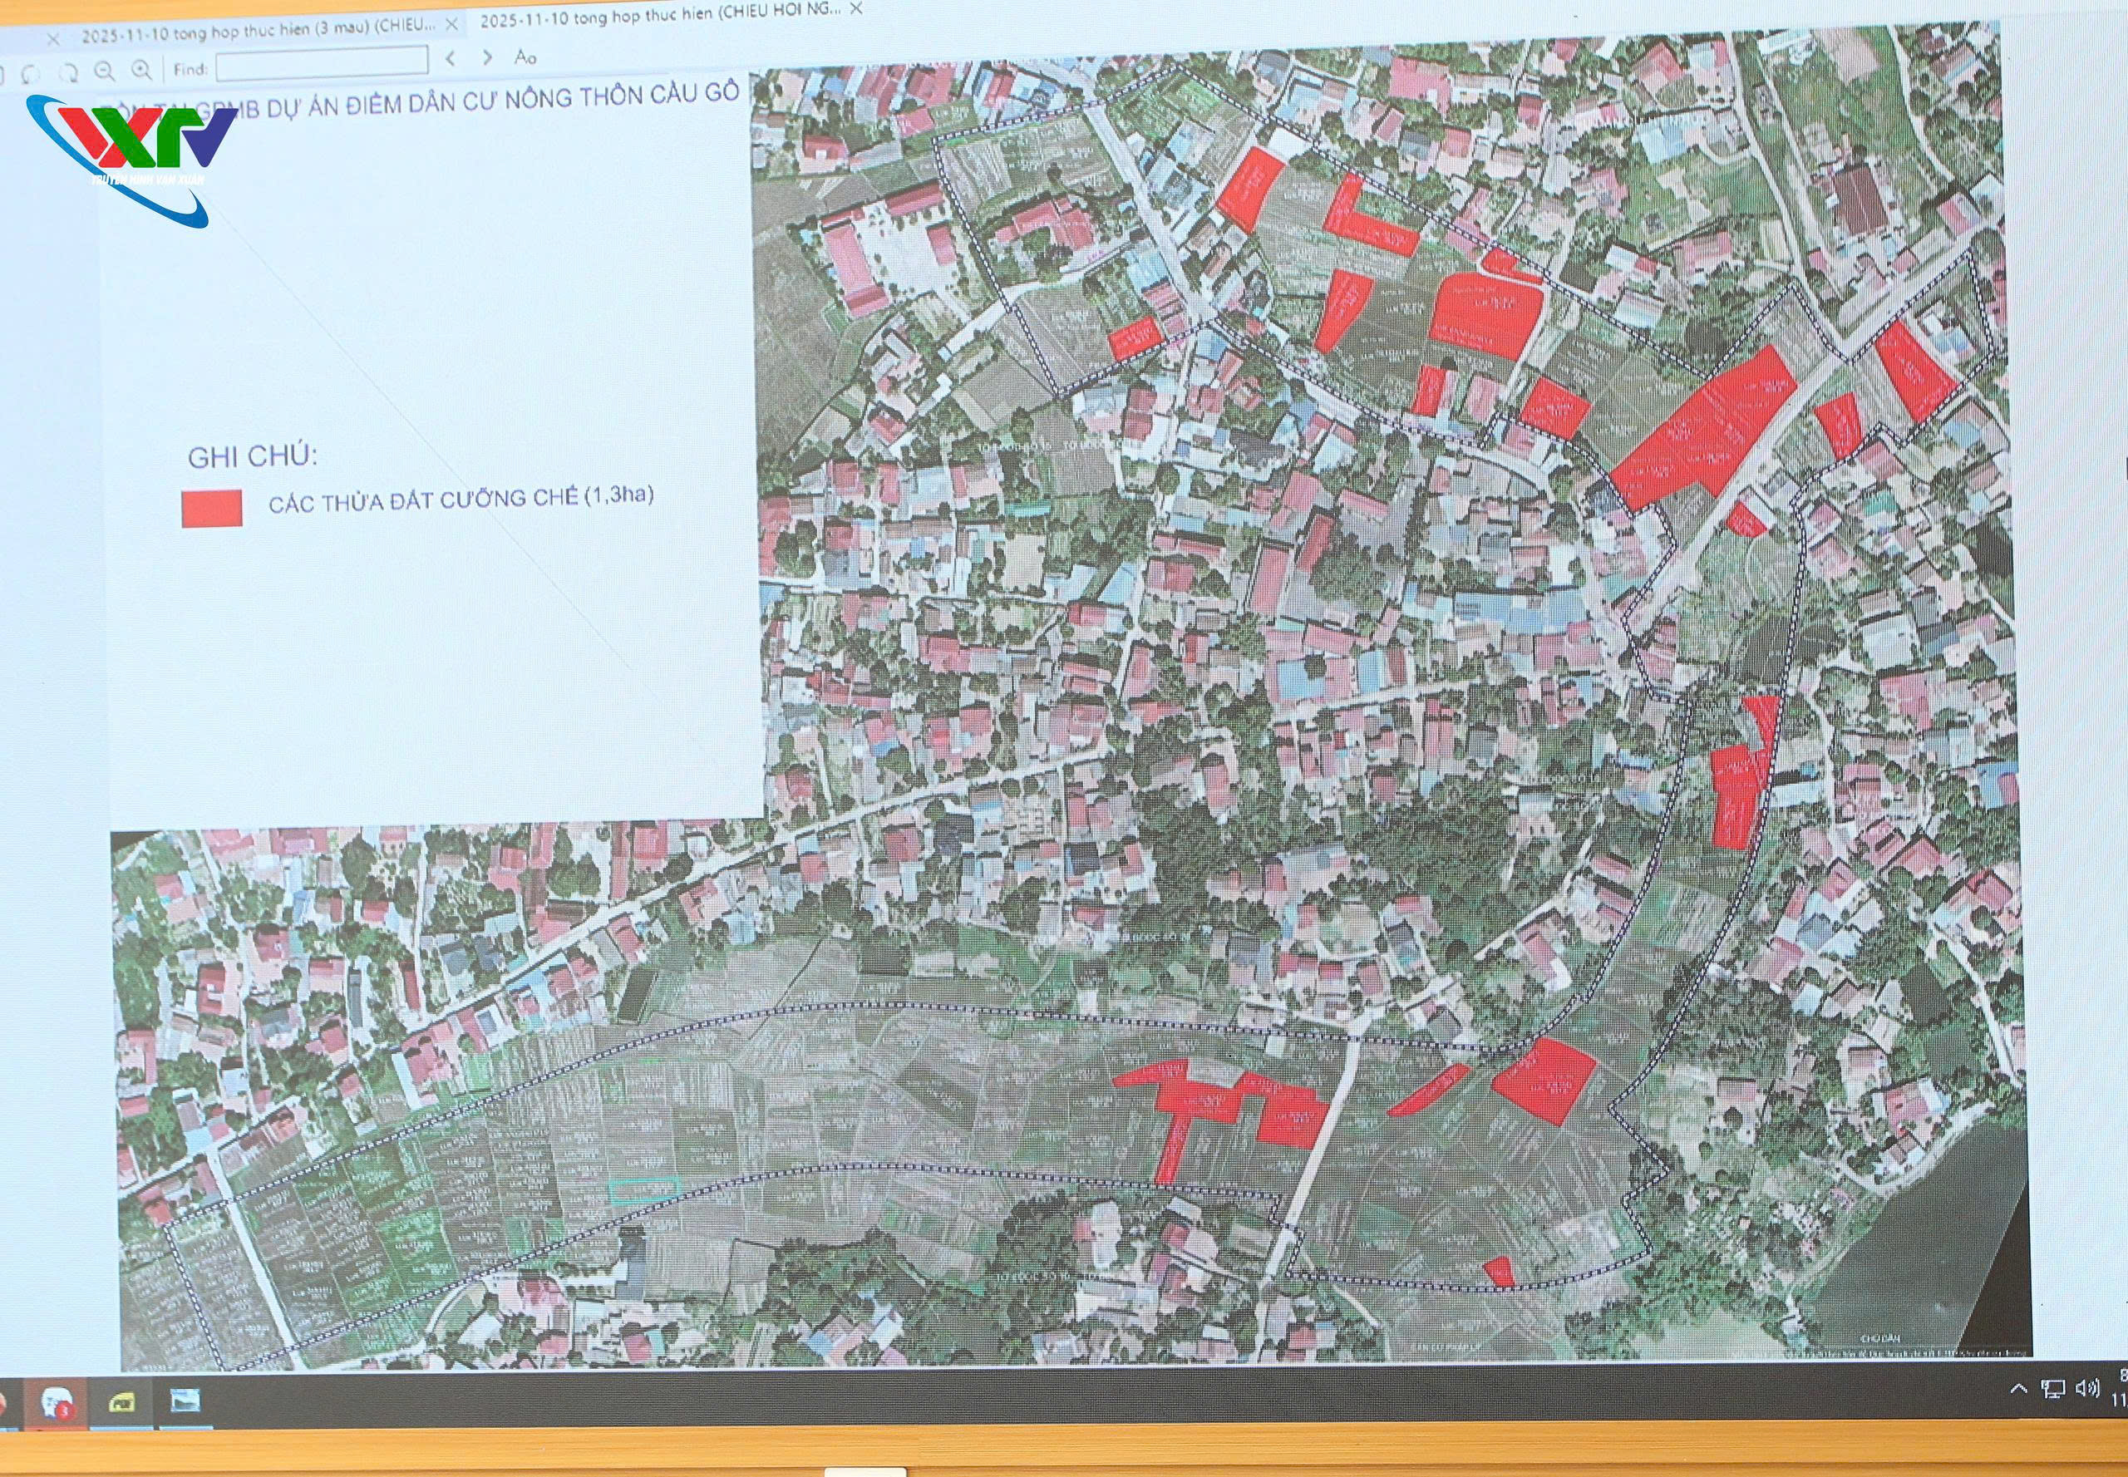Close the leftmost partially visible tab
This screenshot has height=1477, width=2128.
coord(52,39)
